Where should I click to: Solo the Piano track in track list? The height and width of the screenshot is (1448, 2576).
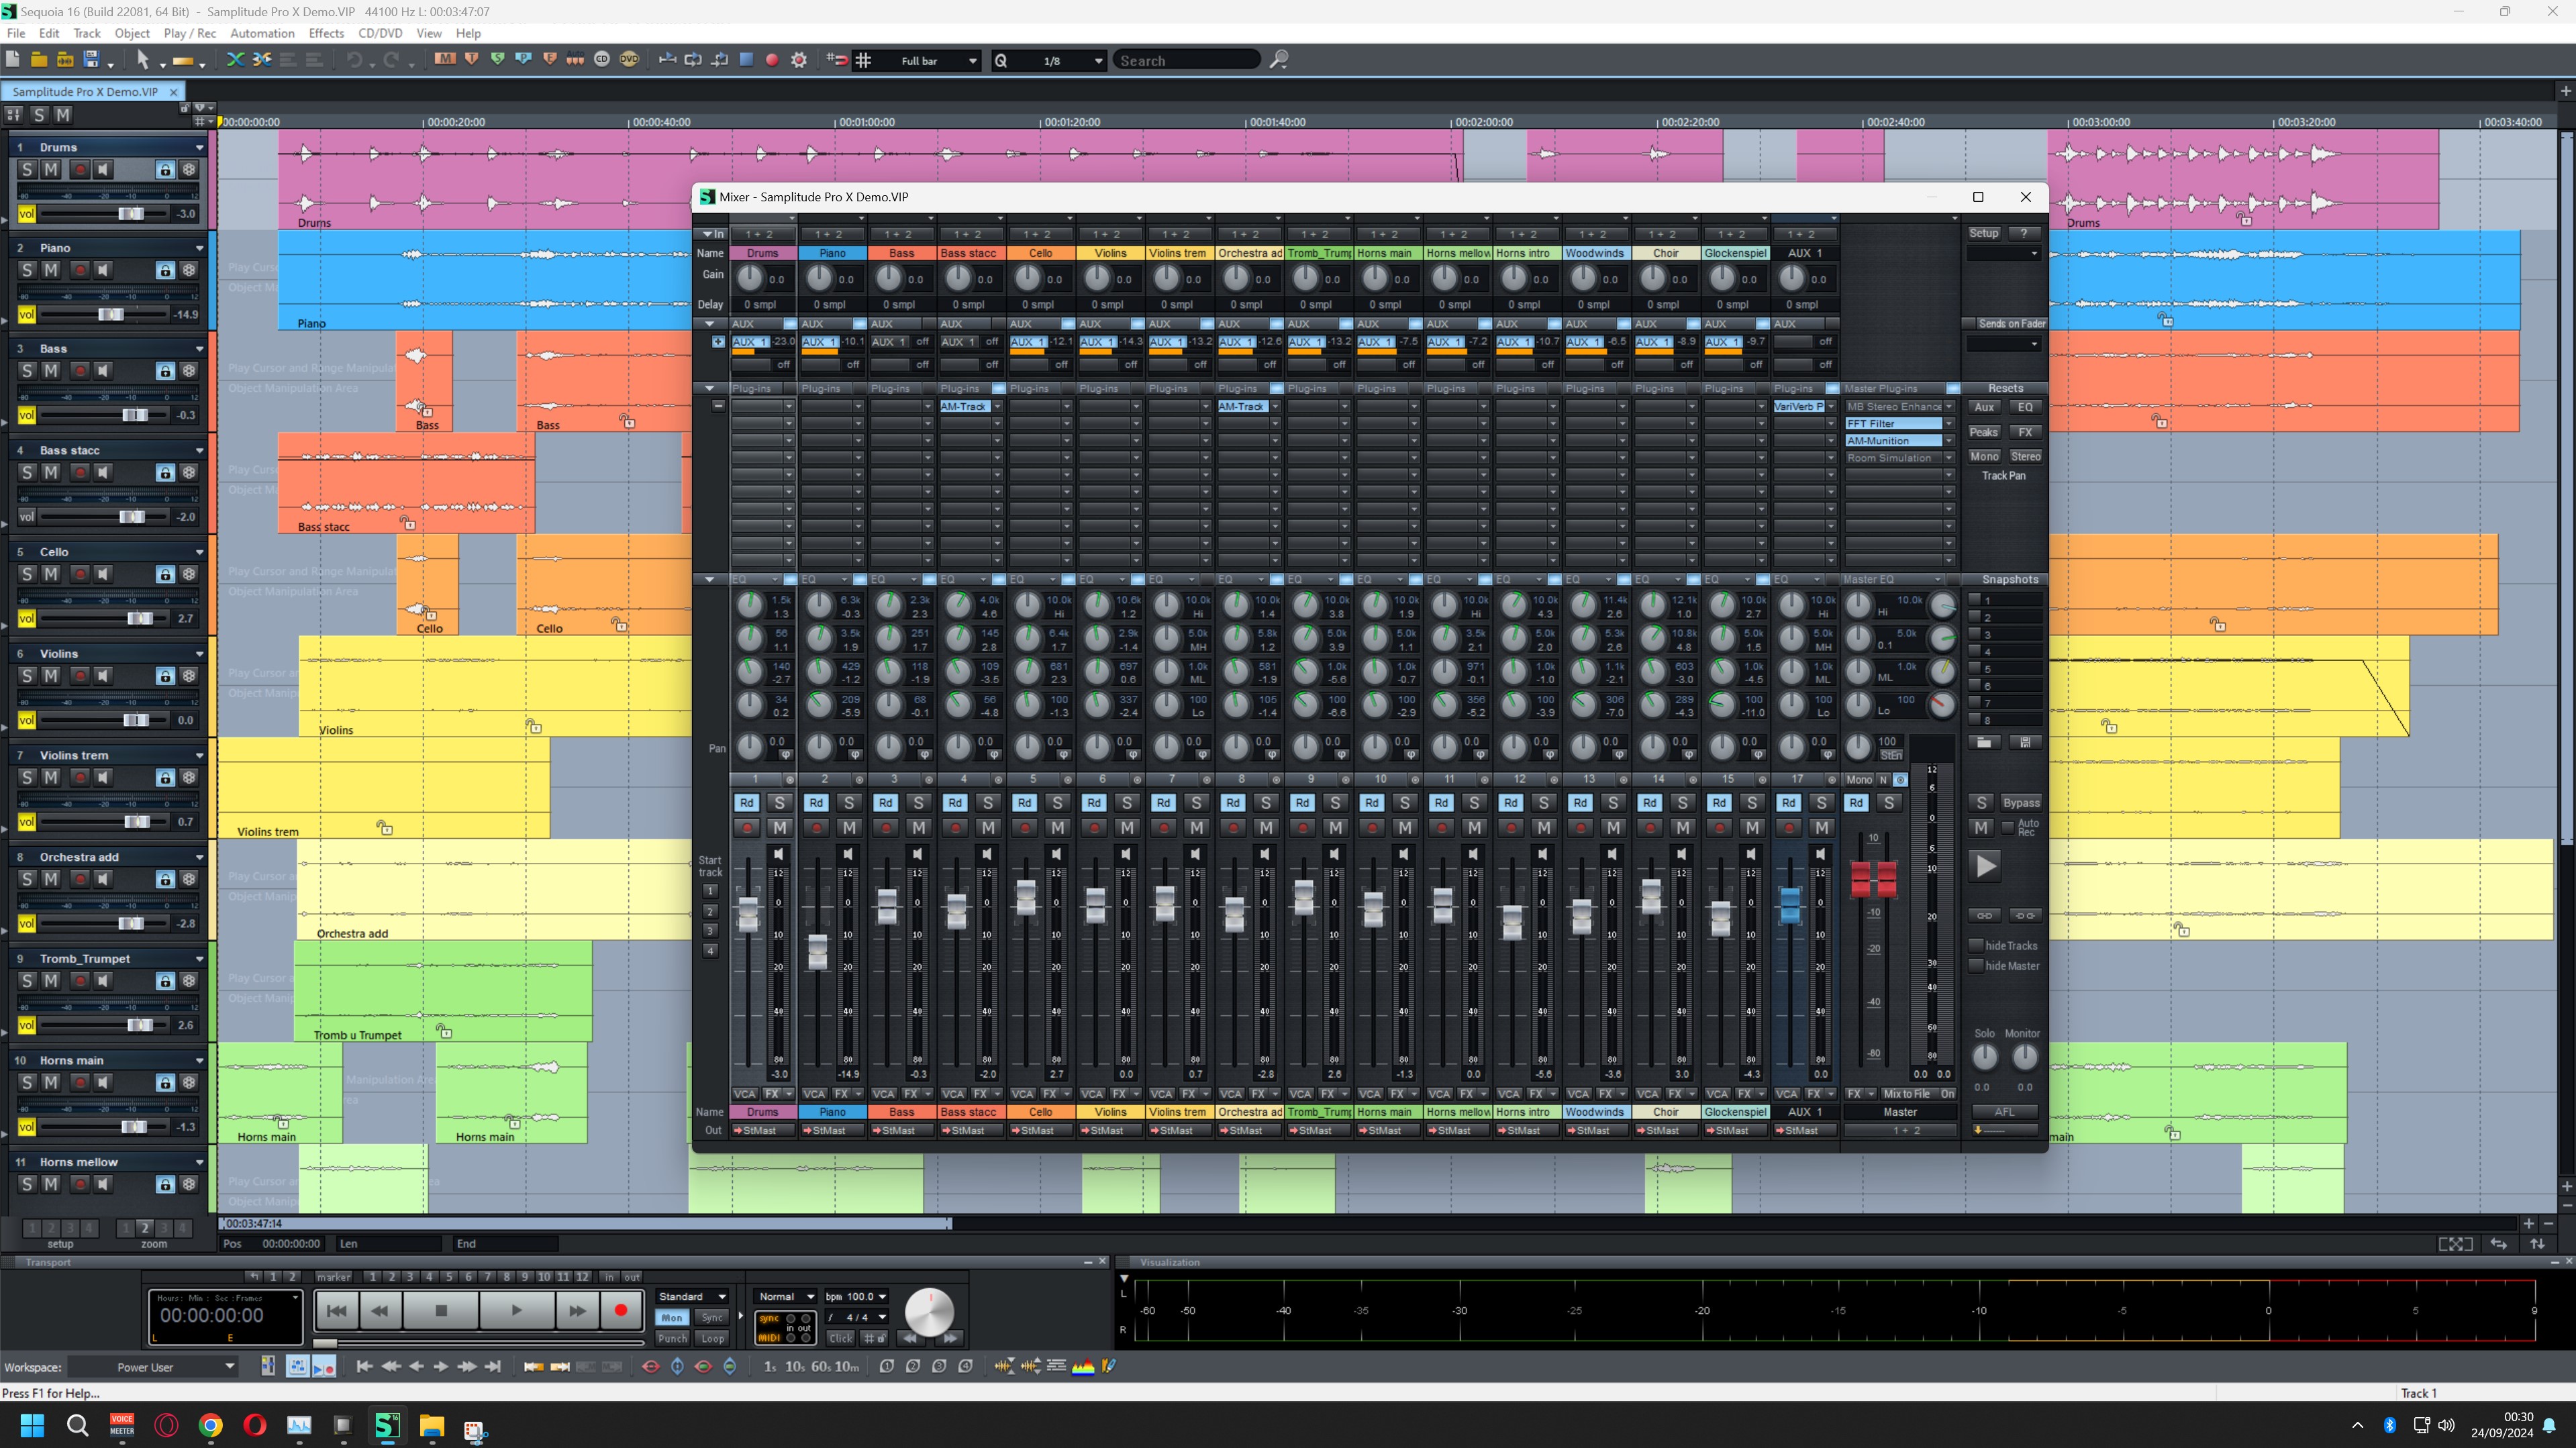click(27, 270)
